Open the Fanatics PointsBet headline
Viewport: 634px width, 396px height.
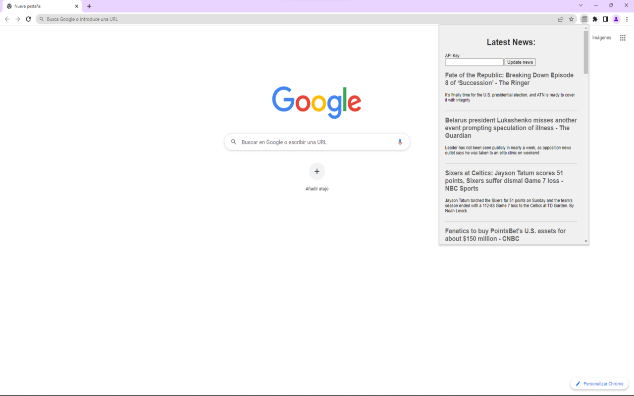point(505,235)
